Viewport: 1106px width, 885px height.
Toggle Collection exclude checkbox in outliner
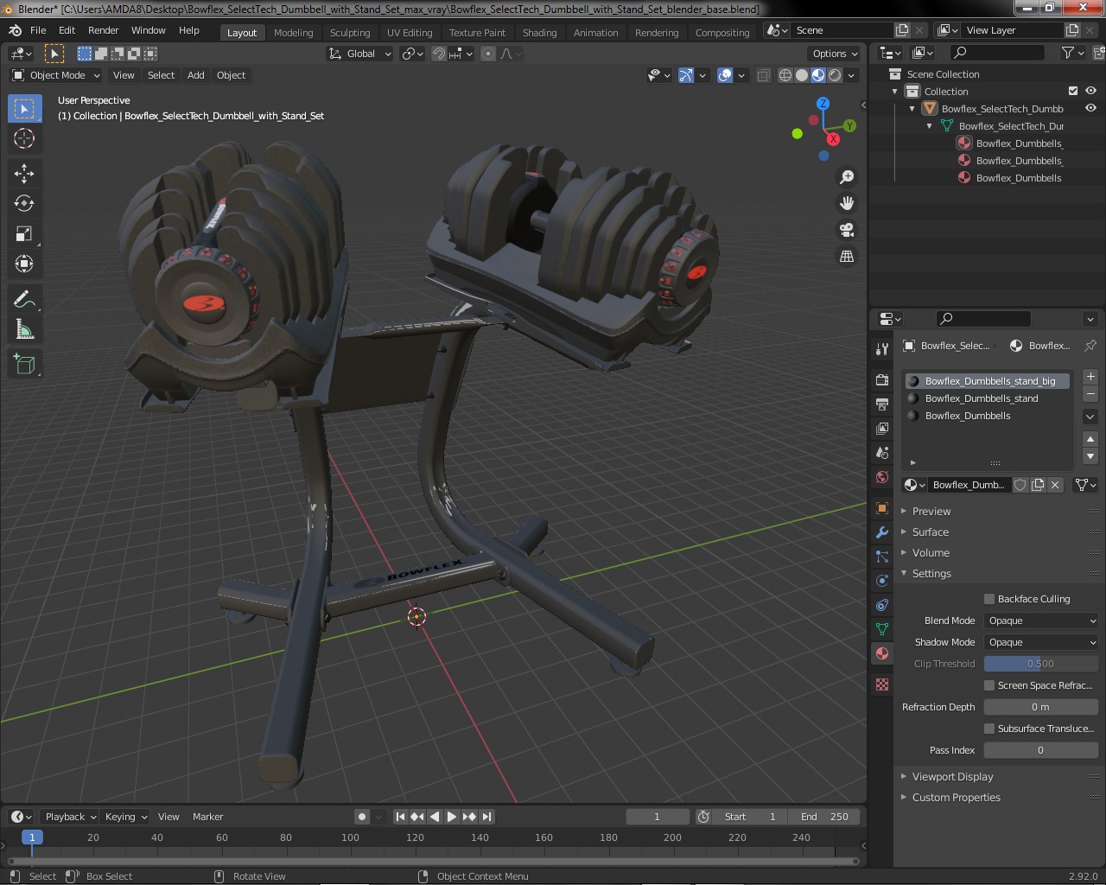click(1073, 91)
